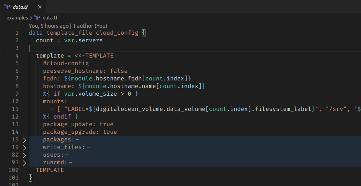The height and width of the screenshot is (186, 361).
Task: Click the 'template_file' text on line 1
Action: click(x=70, y=33)
